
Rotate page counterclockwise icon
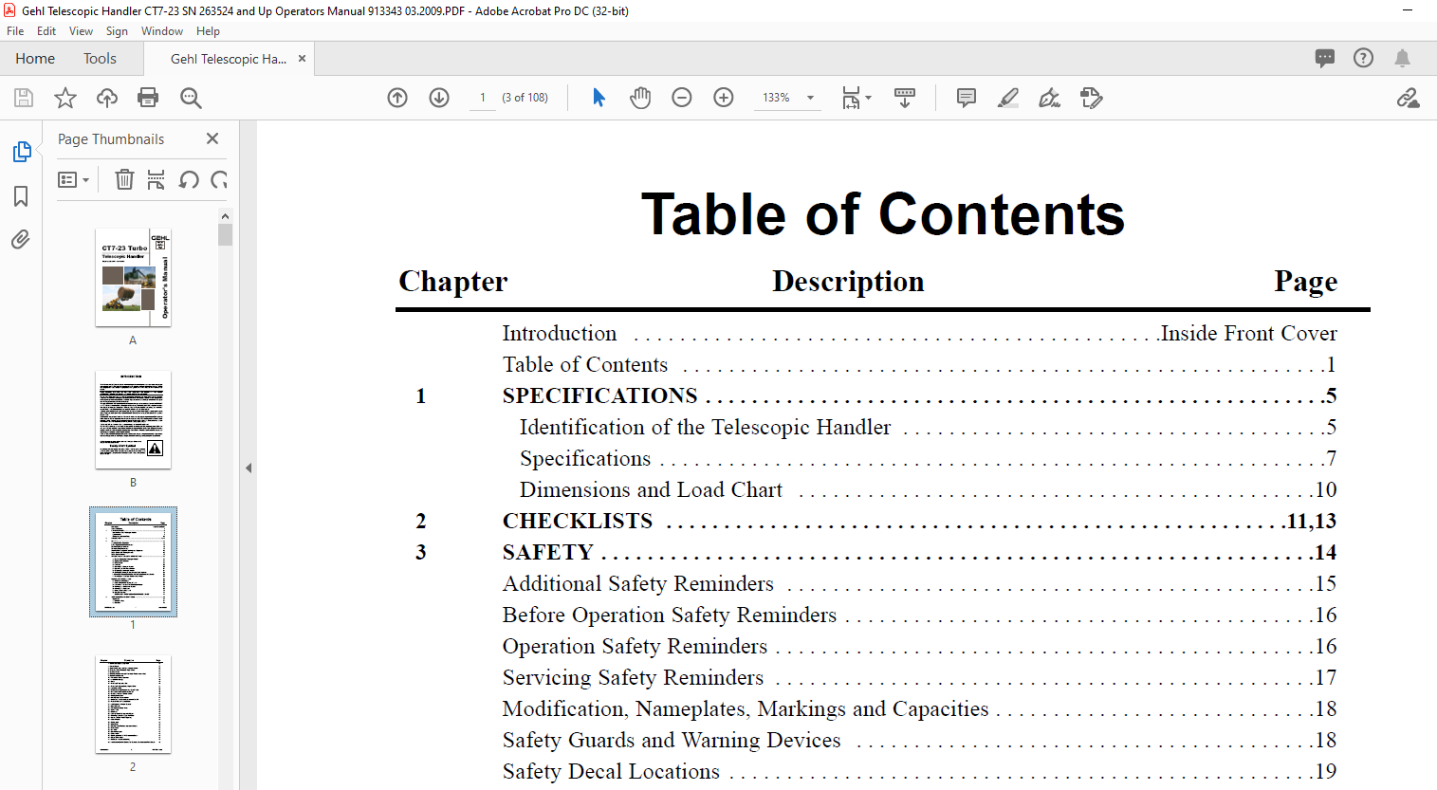189,179
